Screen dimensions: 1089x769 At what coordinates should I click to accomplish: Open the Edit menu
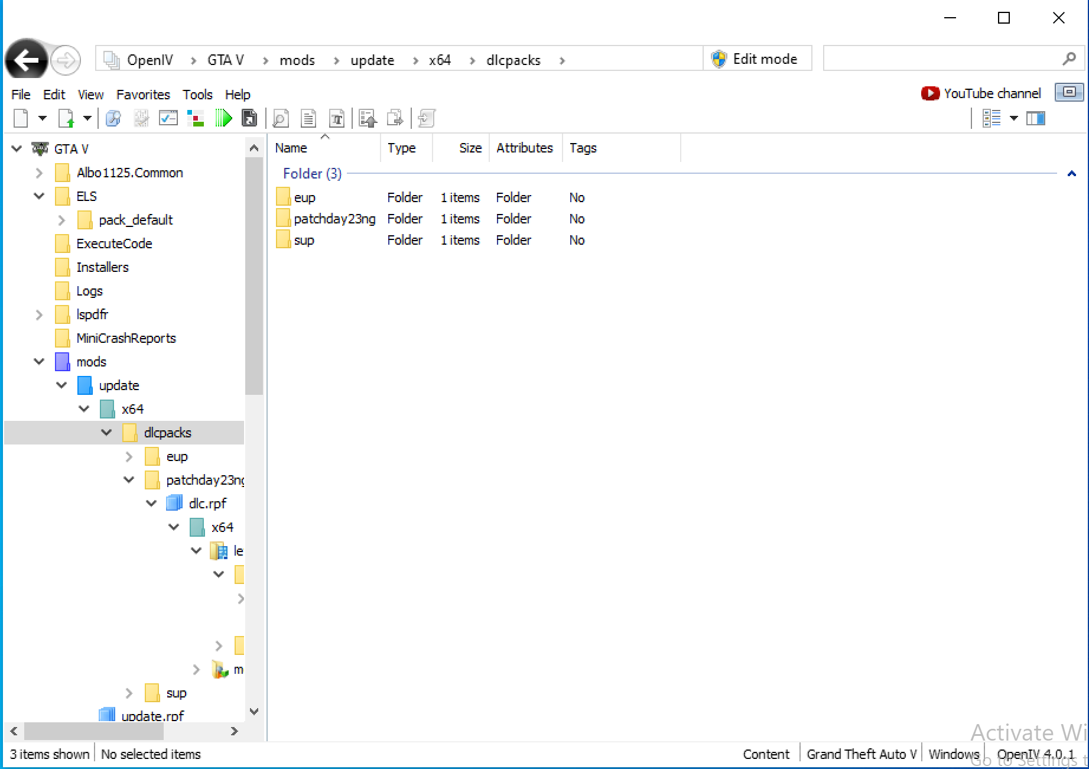[x=54, y=95]
